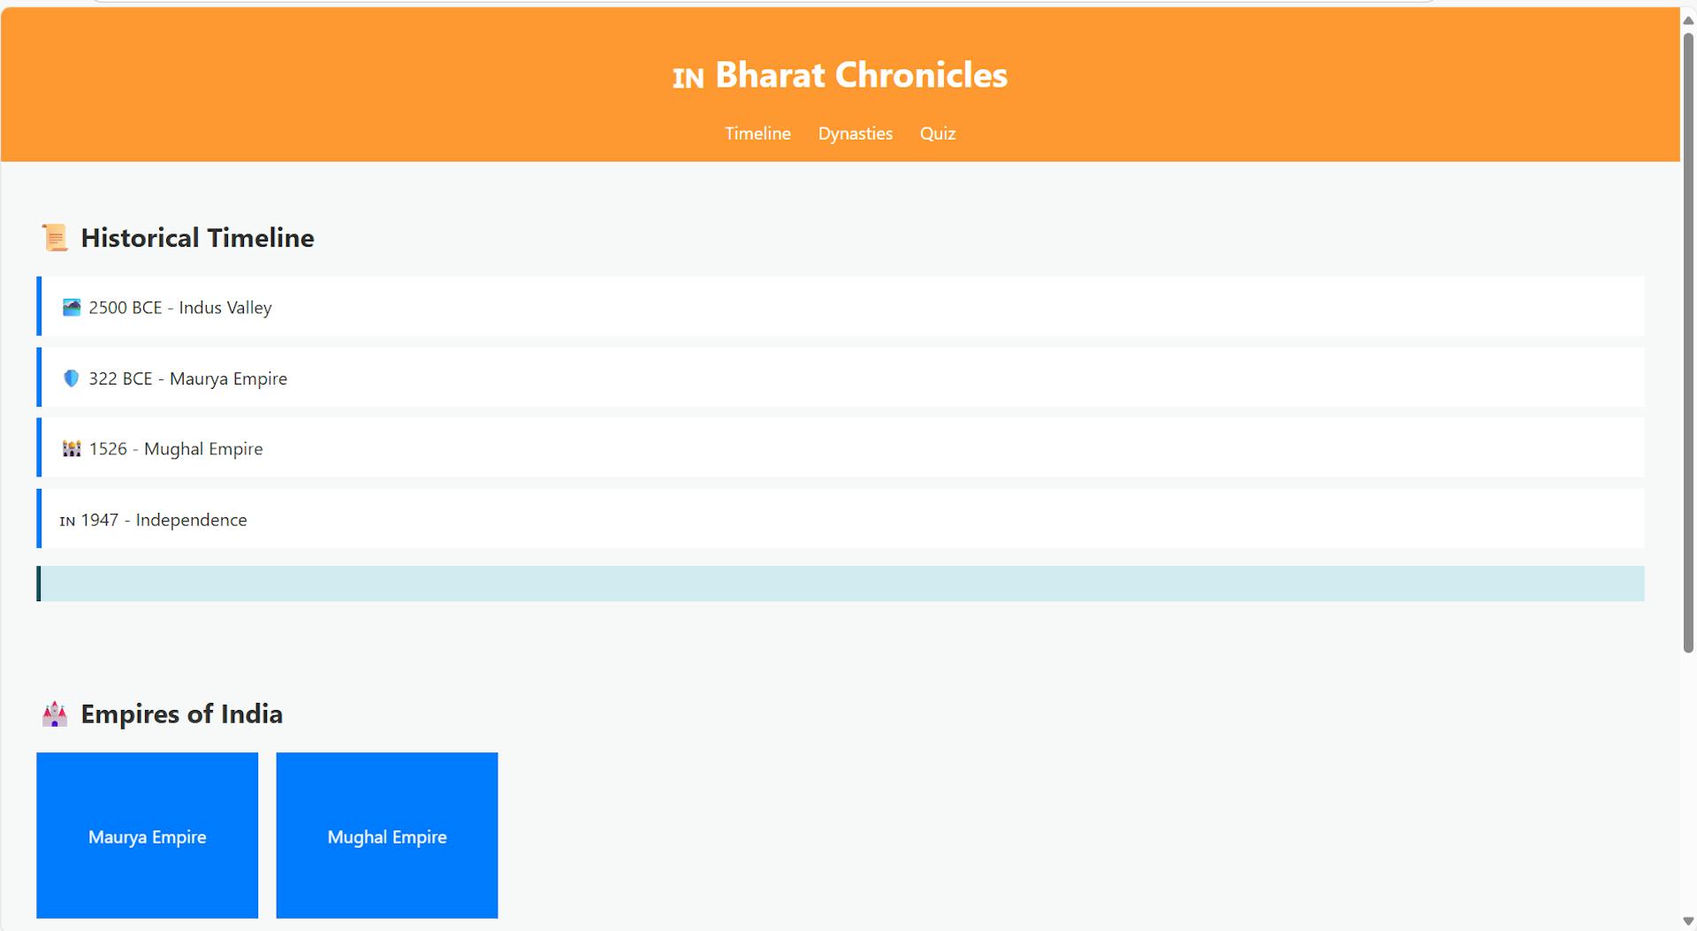Screen dimensions: 1697x931
Task: Select the 322 BCE - Maurya Empire entry
Action: [x=841, y=377]
